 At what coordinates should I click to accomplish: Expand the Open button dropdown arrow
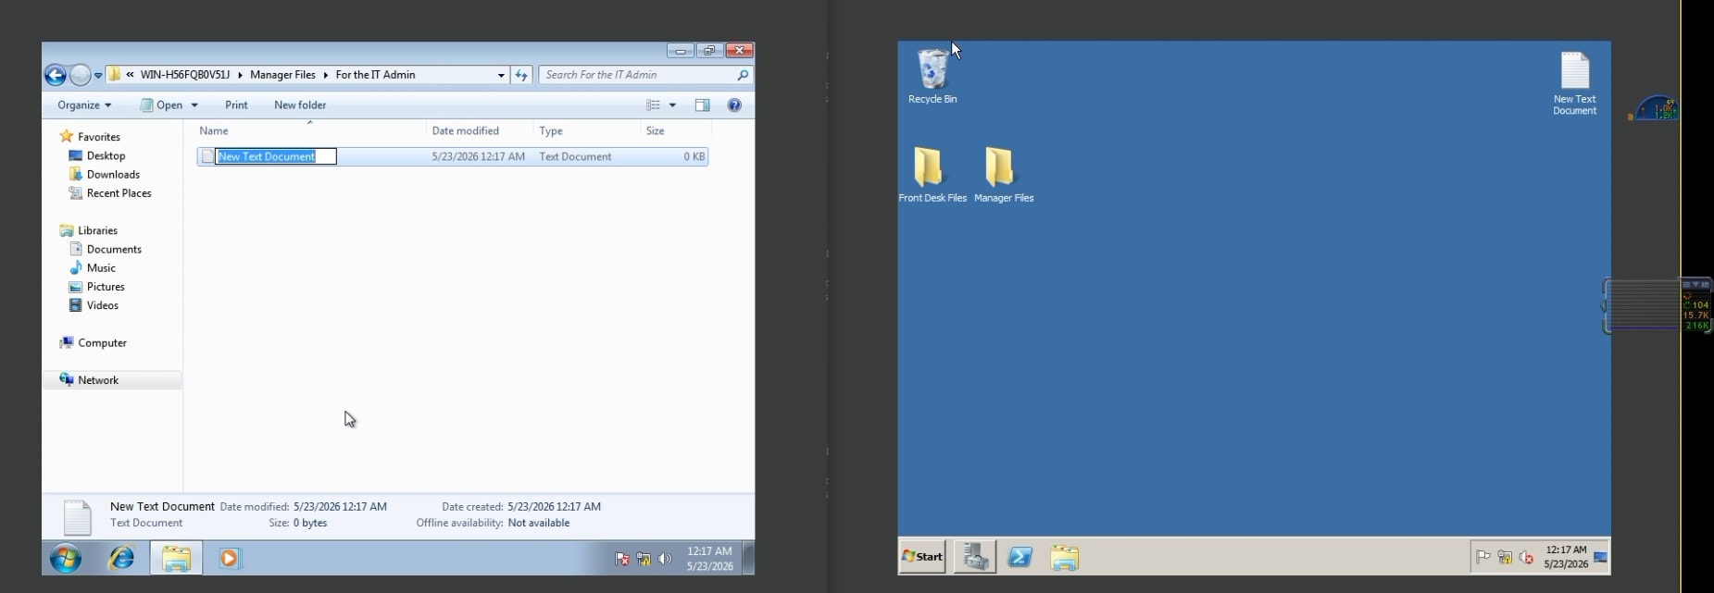click(x=194, y=105)
